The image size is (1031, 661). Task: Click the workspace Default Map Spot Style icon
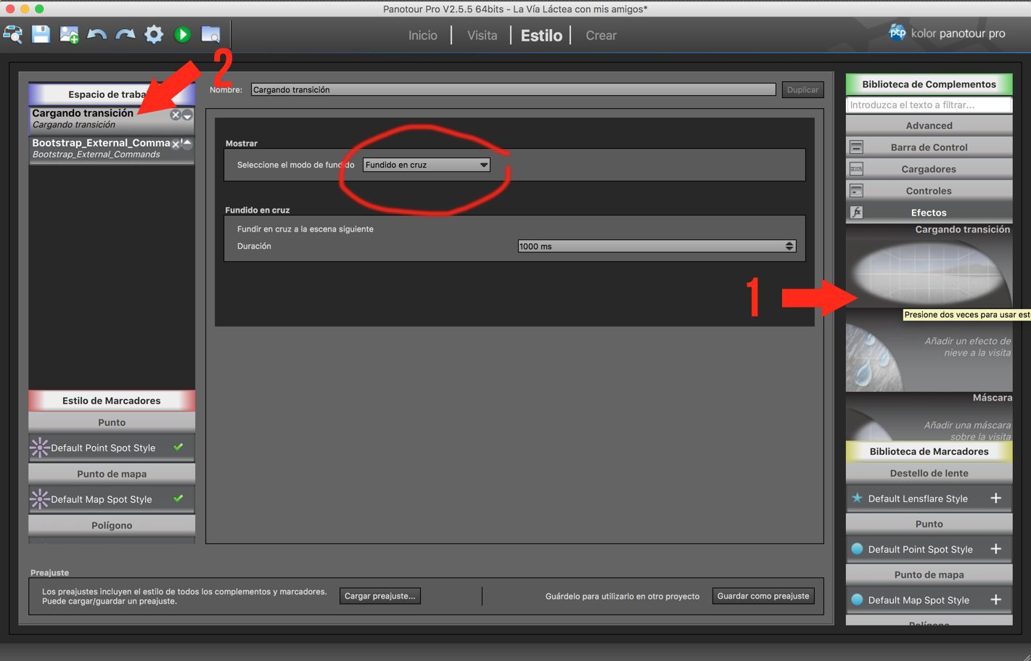(40, 499)
